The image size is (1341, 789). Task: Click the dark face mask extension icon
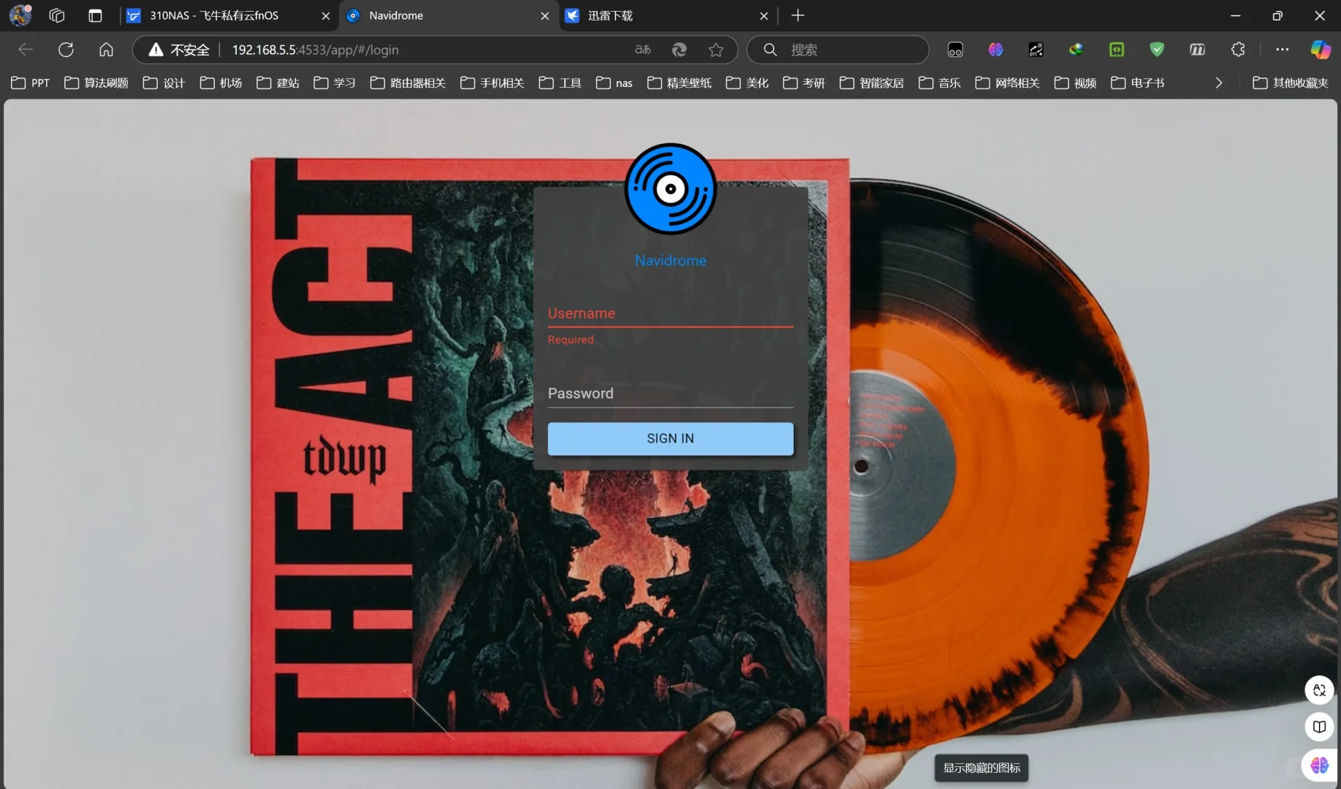tap(955, 50)
